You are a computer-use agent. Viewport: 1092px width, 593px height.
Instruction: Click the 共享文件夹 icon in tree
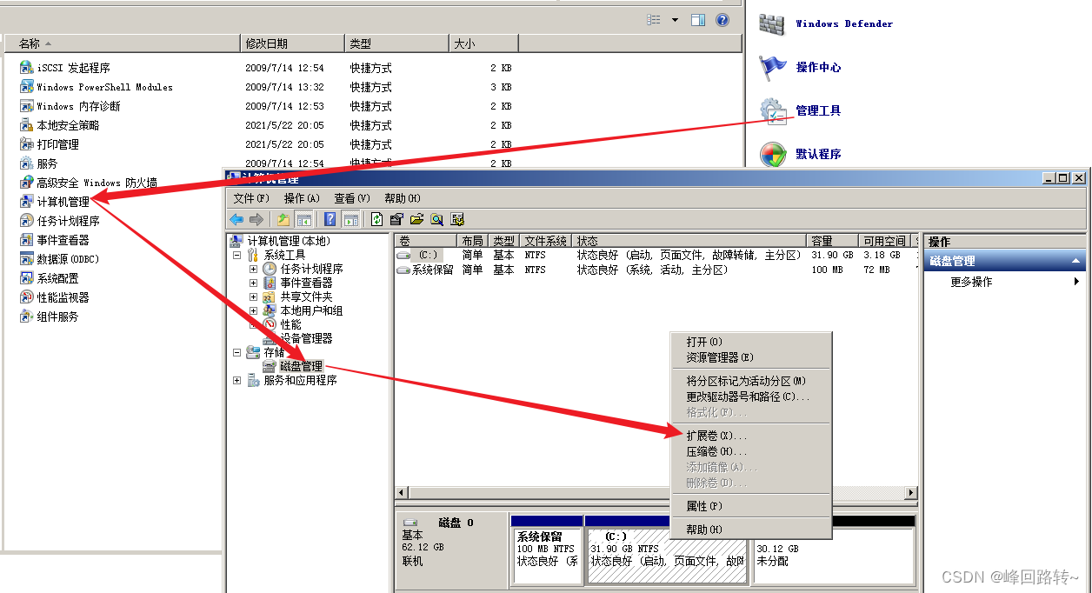(x=270, y=296)
